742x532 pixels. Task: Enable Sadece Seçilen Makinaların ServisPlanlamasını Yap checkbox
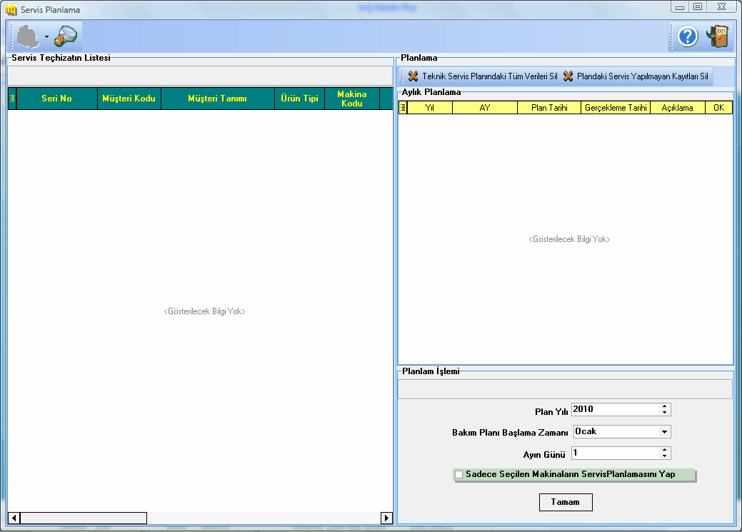click(458, 474)
